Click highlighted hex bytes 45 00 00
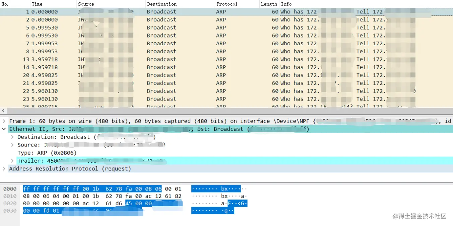 (x=139, y=204)
